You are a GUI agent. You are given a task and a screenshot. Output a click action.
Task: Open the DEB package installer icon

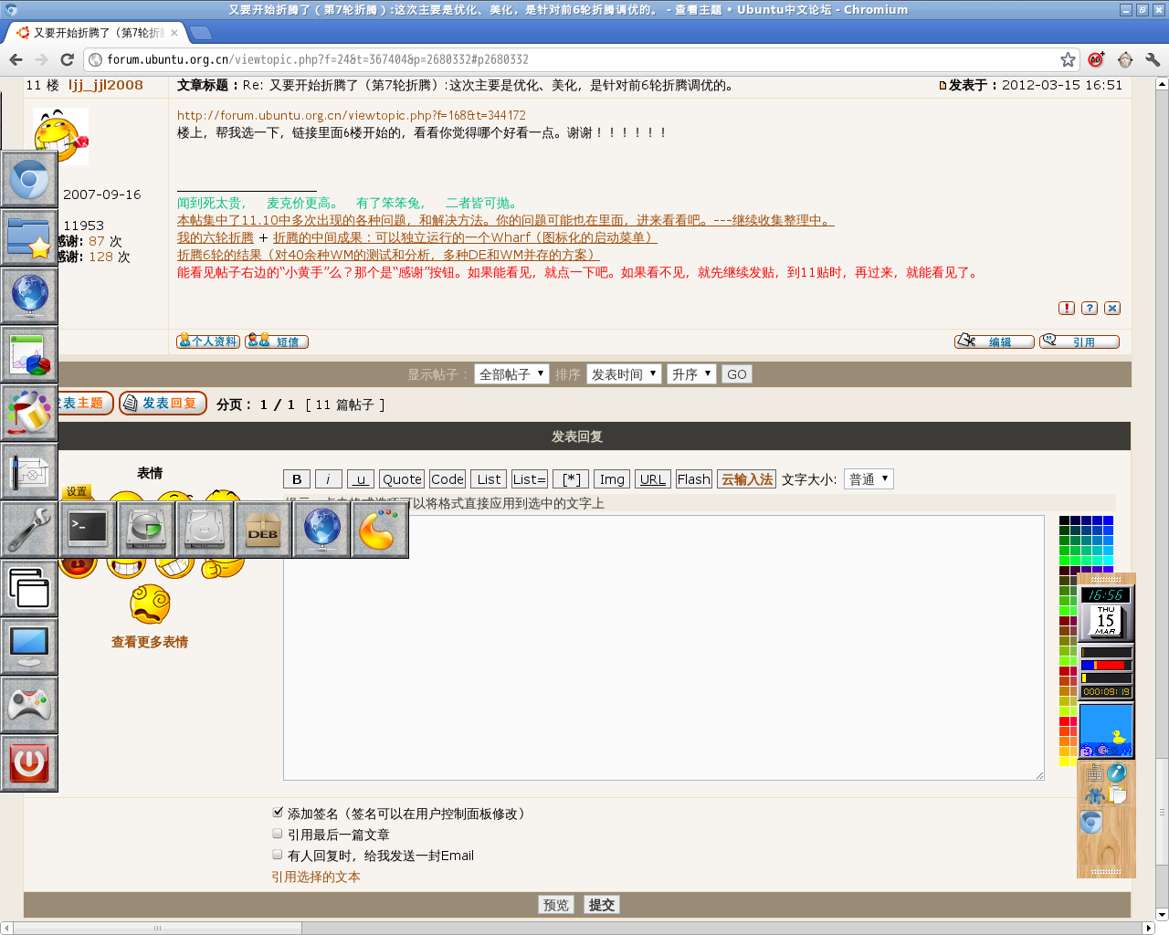(263, 530)
